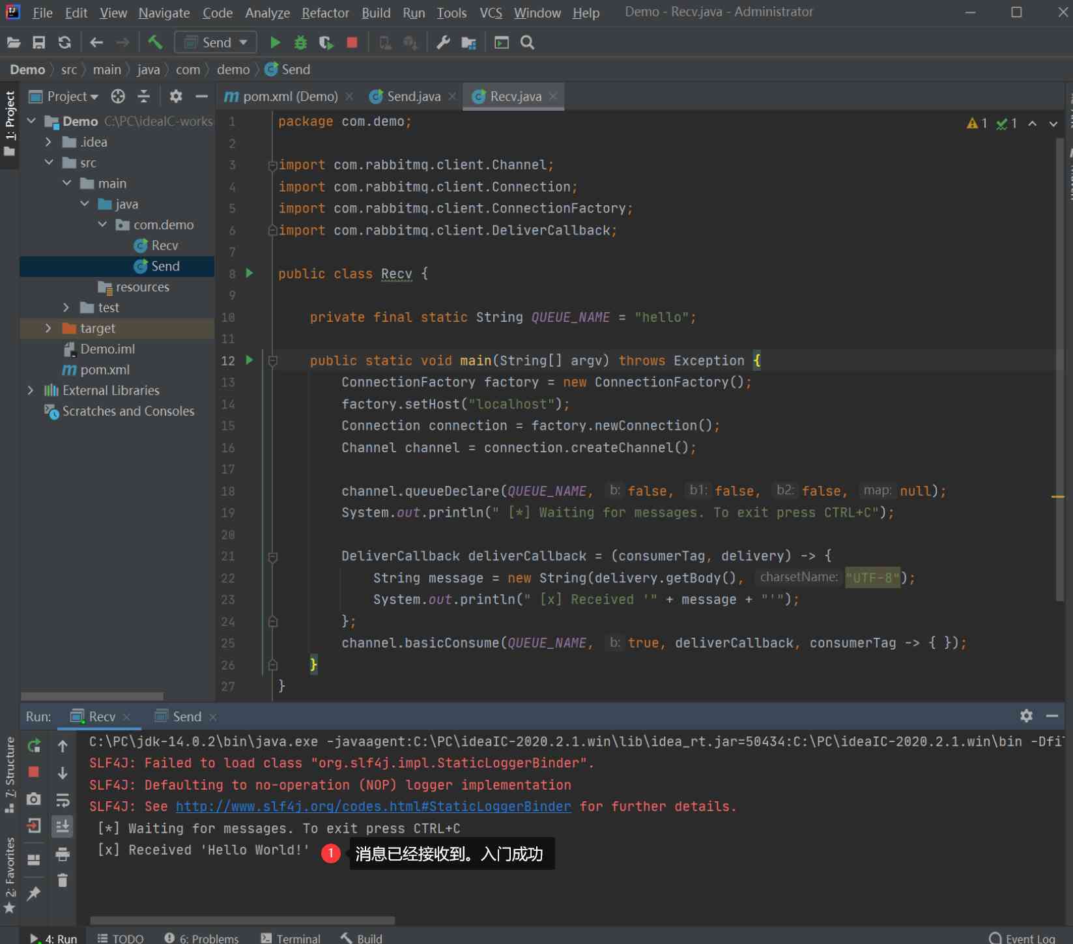Click Project panel horizontal scrollbar

(x=92, y=696)
